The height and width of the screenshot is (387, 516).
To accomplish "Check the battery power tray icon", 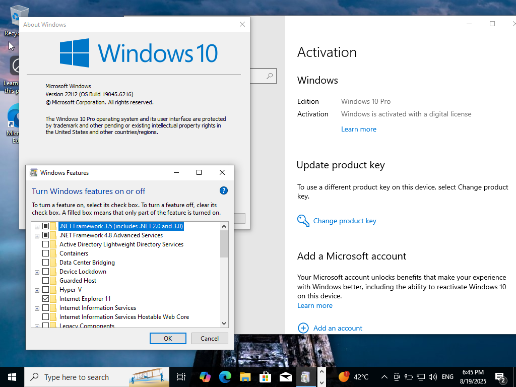I will click(408, 377).
